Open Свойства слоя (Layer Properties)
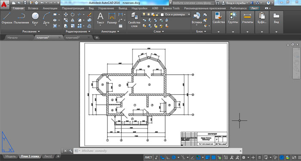Viewport: 301px width, 161px height. pos(134,20)
